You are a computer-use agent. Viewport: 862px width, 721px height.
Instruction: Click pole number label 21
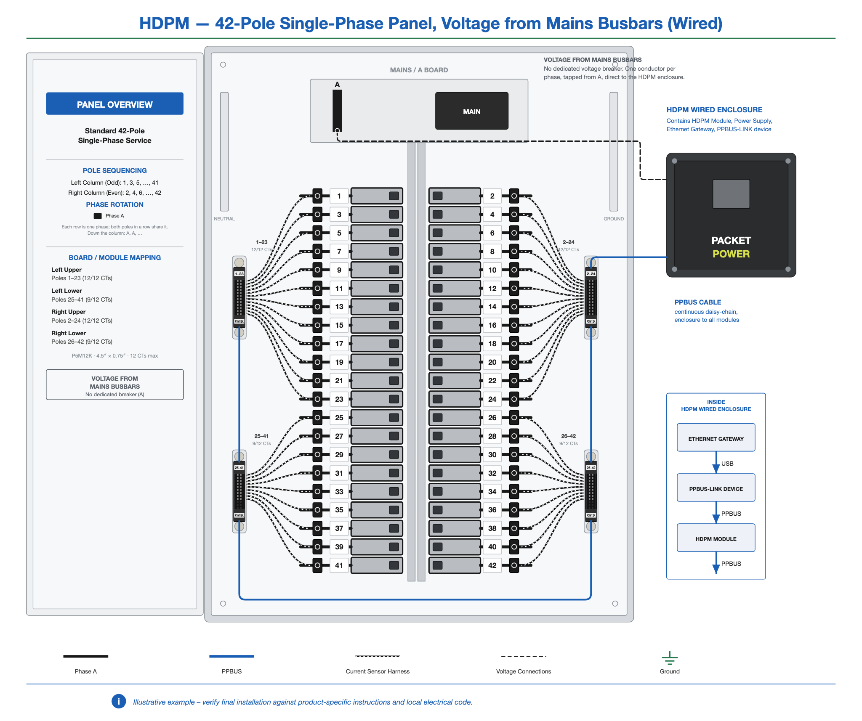(339, 381)
